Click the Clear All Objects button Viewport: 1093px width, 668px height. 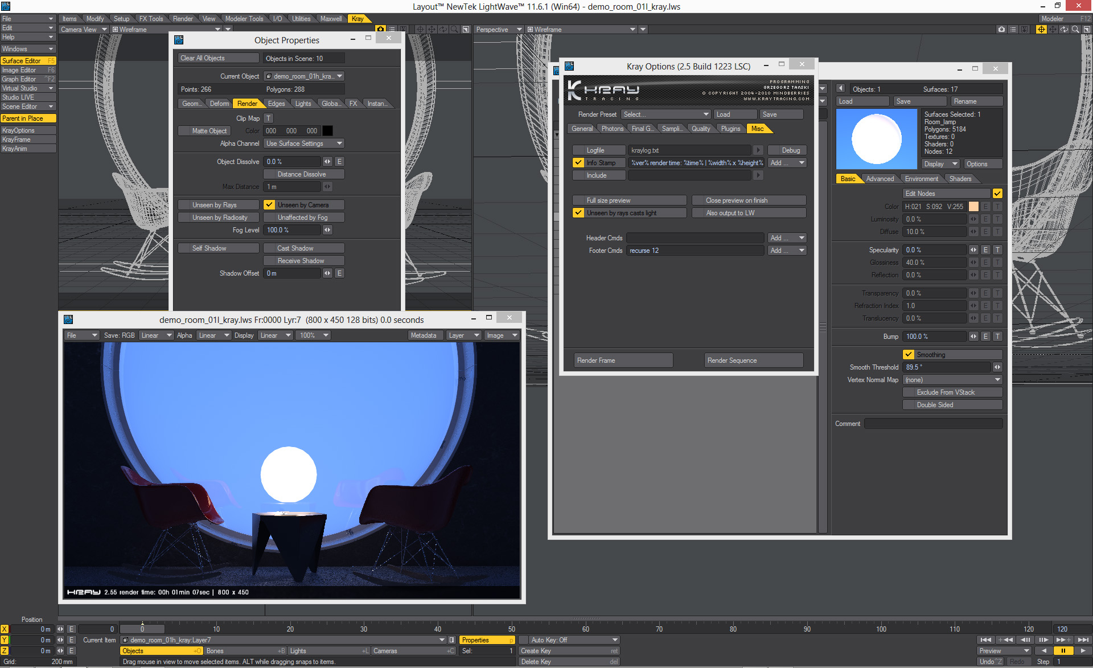(219, 58)
